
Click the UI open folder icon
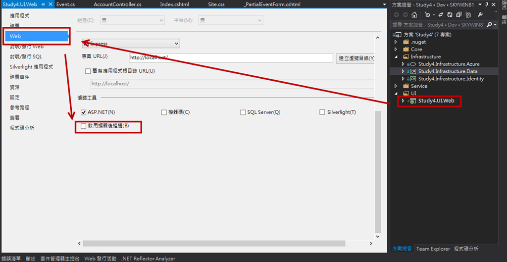(406, 93)
